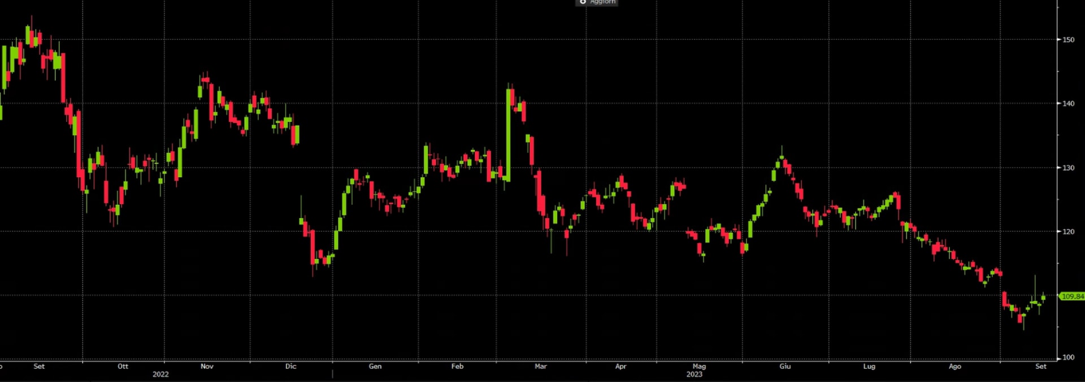Click the green 109.84 last price label
The image size is (1085, 382).
pos(1072,296)
